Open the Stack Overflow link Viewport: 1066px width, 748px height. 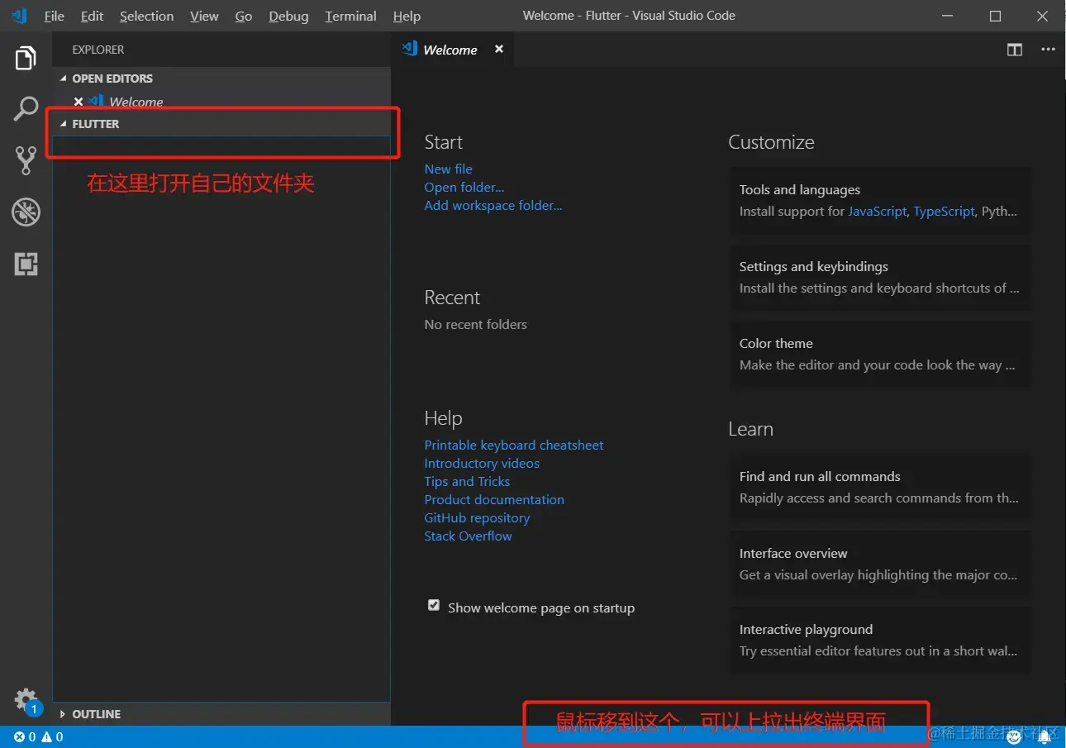(x=468, y=536)
